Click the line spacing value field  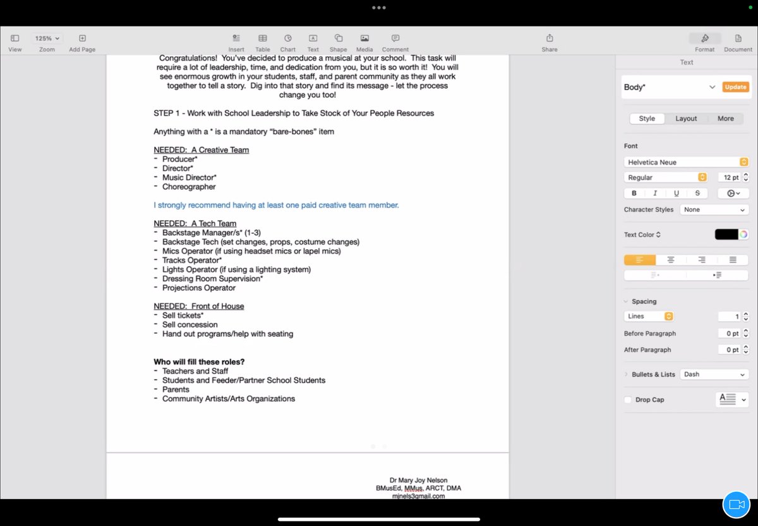(x=729, y=316)
